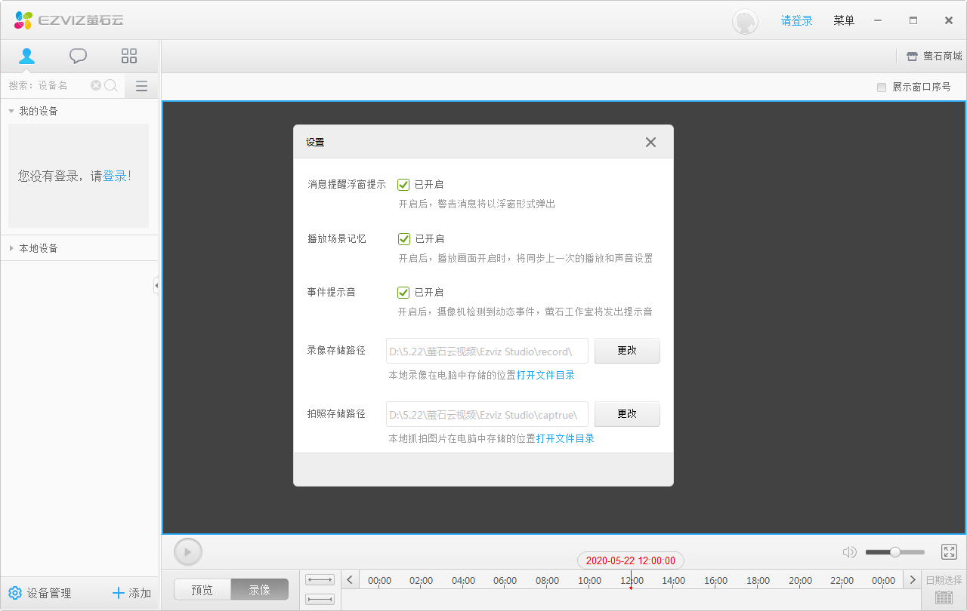This screenshot has height=611, width=967.
Task: Switch to the 预览 tab
Action: (x=202, y=589)
